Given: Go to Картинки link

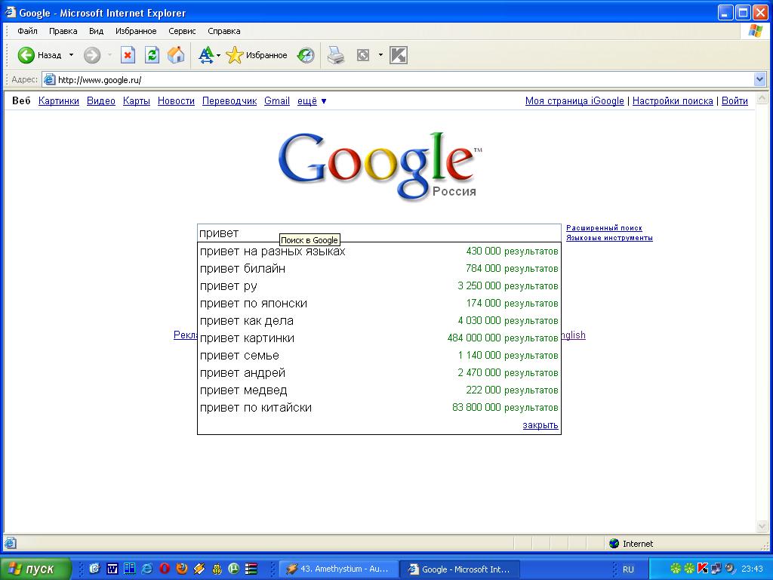Looking at the screenshot, I should [x=59, y=101].
